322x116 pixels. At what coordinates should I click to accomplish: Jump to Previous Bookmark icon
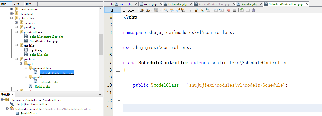tap(196, 10)
